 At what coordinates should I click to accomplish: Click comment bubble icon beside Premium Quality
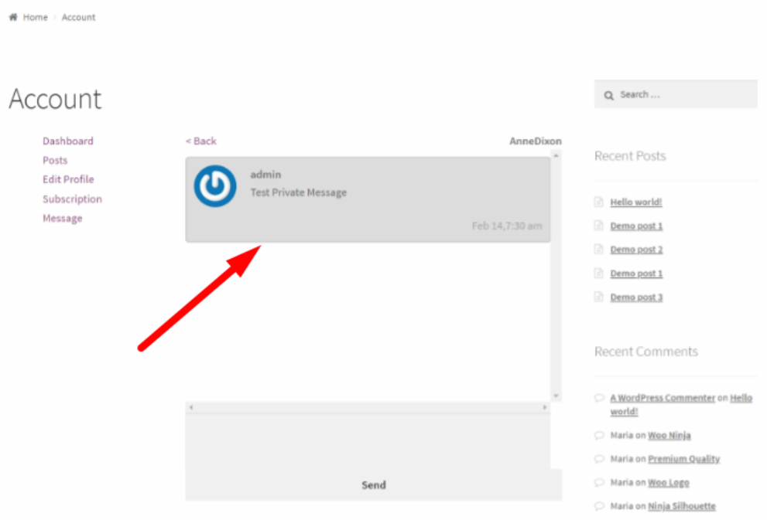click(599, 458)
